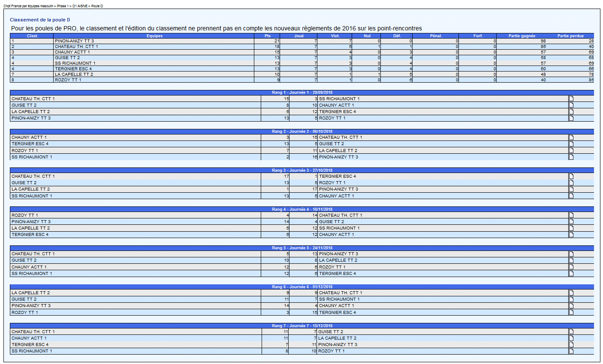Open match sheet for SS RICHAUMONT 1 vs TERGNIER ESC 4

click(571, 273)
